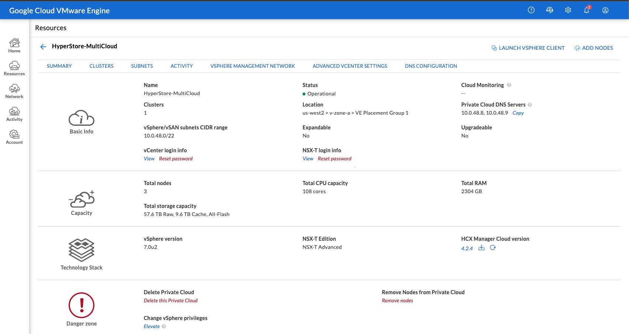Image resolution: width=629 pixels, height=334 pixels.
Task: Click the Basic Info cloud icon
Action: tap(82, 118)
